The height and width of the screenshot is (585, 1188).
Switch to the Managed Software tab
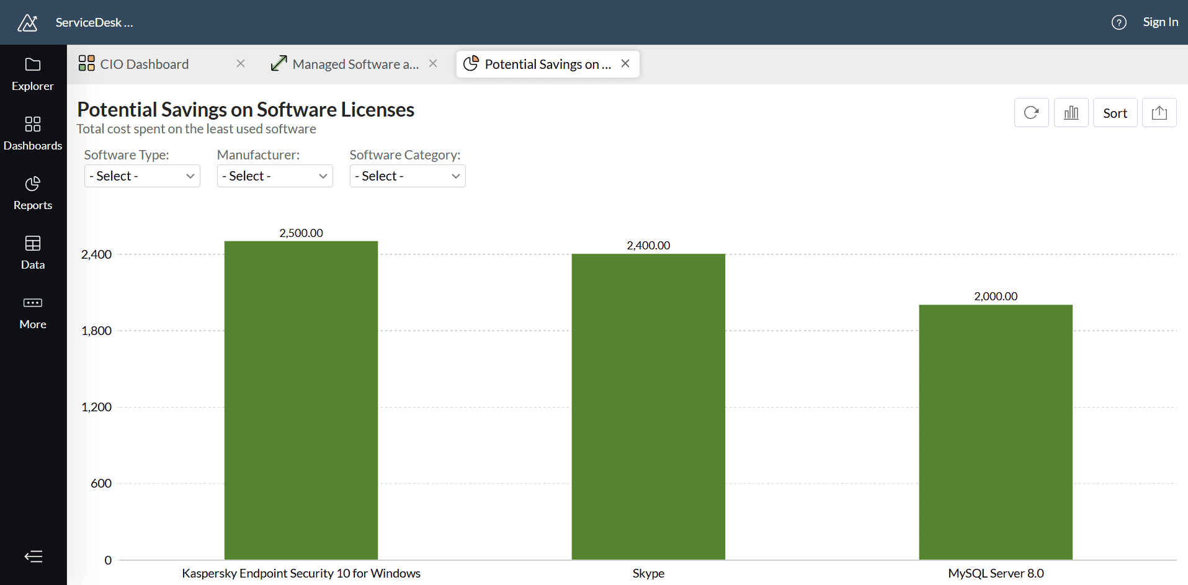(355, 64)
